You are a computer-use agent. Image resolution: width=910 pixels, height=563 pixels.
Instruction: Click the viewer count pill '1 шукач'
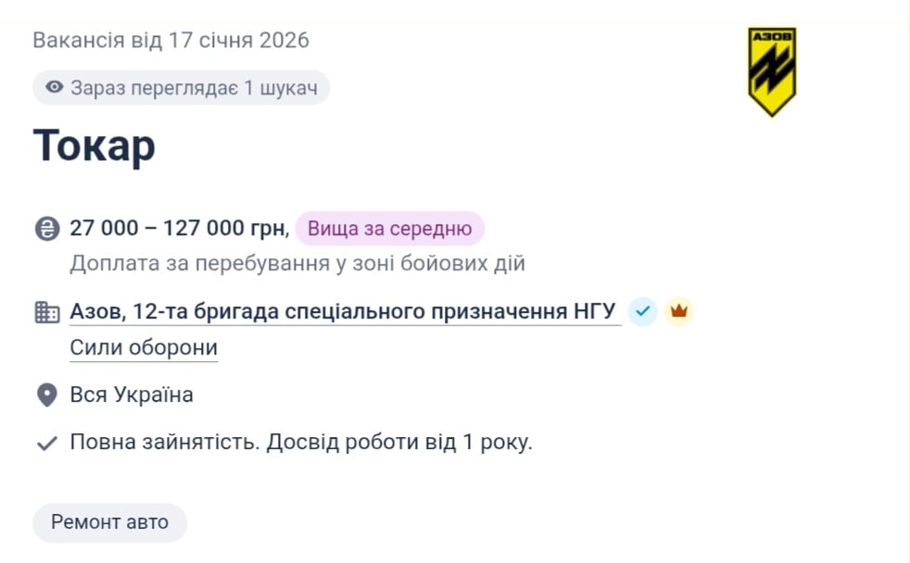point(181,87)
